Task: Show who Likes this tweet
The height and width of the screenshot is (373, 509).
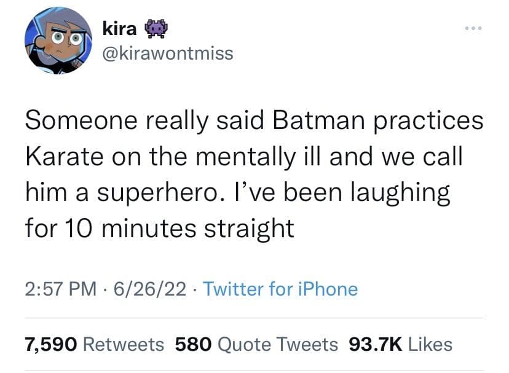Action: click(430, 345)
